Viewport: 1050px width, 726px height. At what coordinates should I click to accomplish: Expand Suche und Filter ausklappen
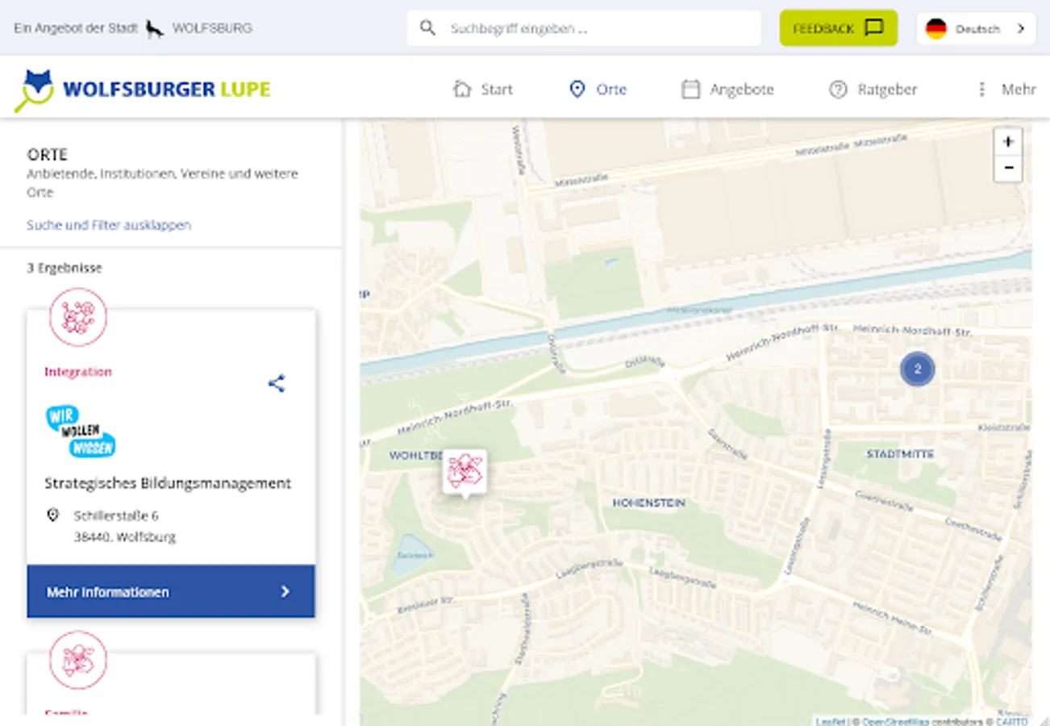tap(109, 225)
